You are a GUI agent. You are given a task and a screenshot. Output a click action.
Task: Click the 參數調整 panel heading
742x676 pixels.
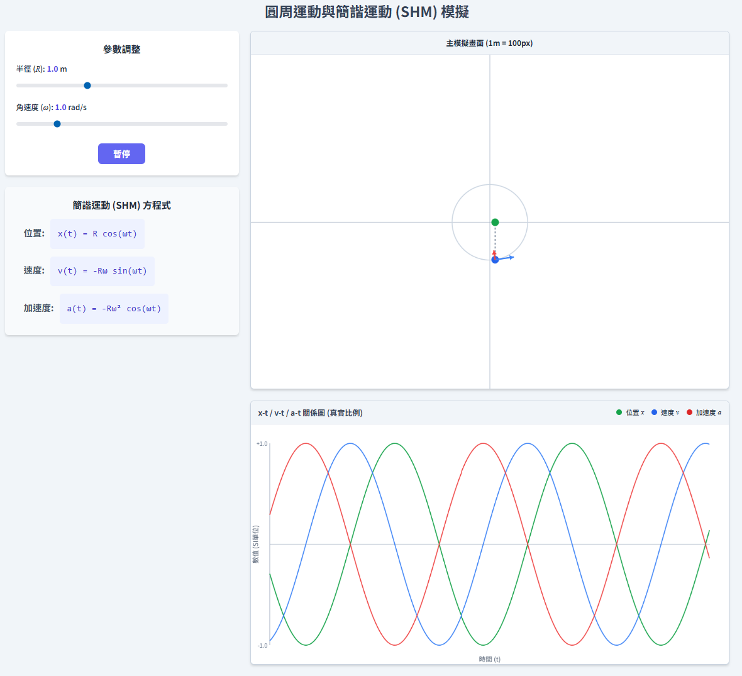tap(121, 50)
